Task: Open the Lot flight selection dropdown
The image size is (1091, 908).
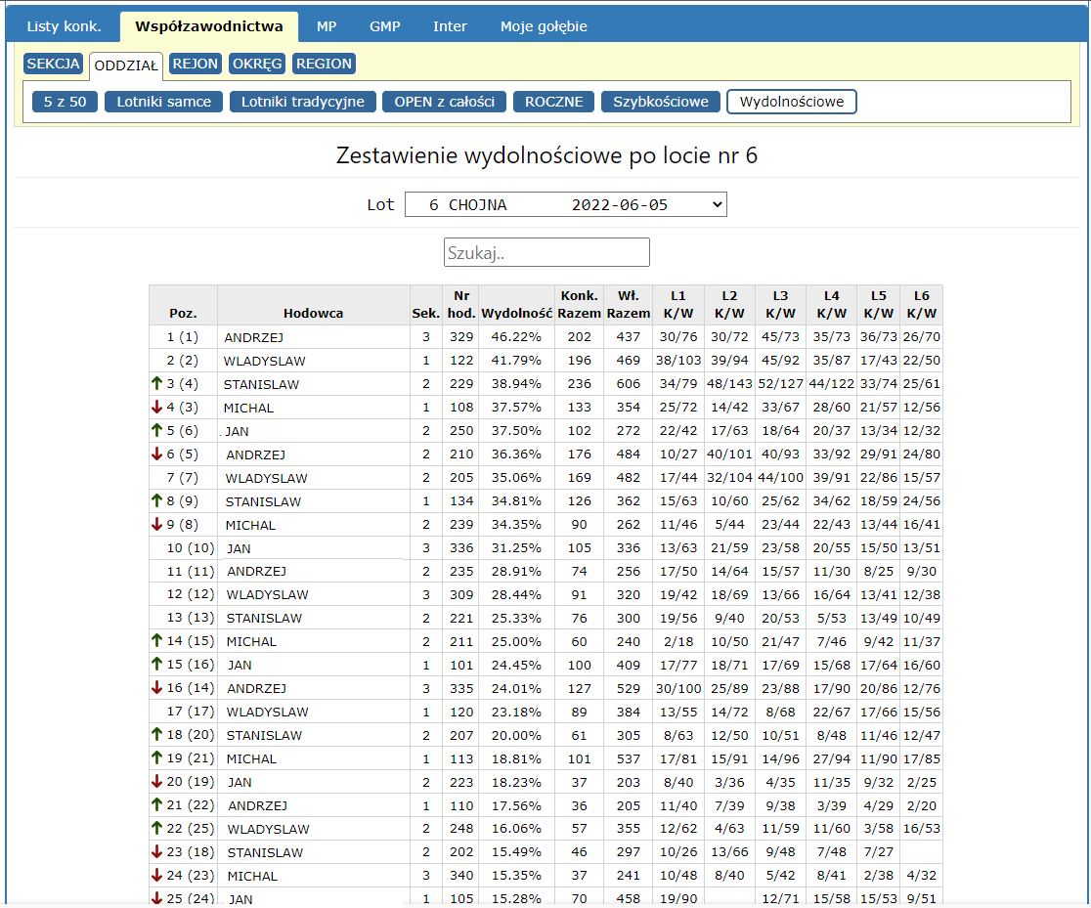Action: click(x=565, y=205)
